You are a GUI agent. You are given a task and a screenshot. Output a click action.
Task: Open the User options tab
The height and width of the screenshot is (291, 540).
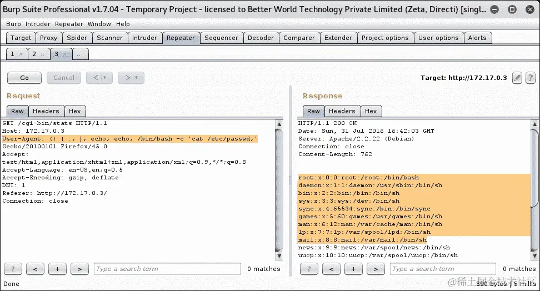438,38
